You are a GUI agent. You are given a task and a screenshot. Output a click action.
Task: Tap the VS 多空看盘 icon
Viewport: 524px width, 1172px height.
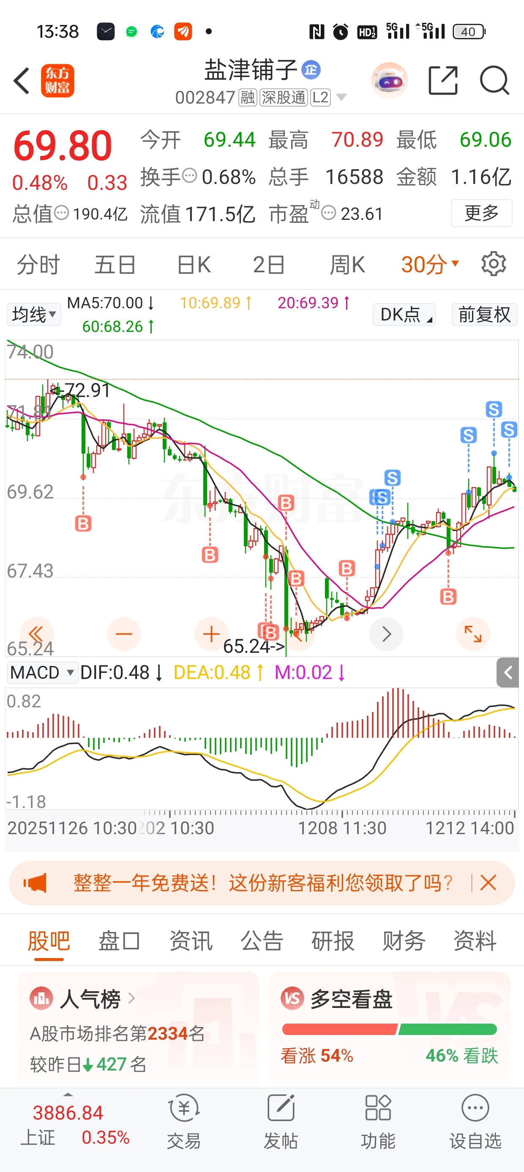[292, 999]
